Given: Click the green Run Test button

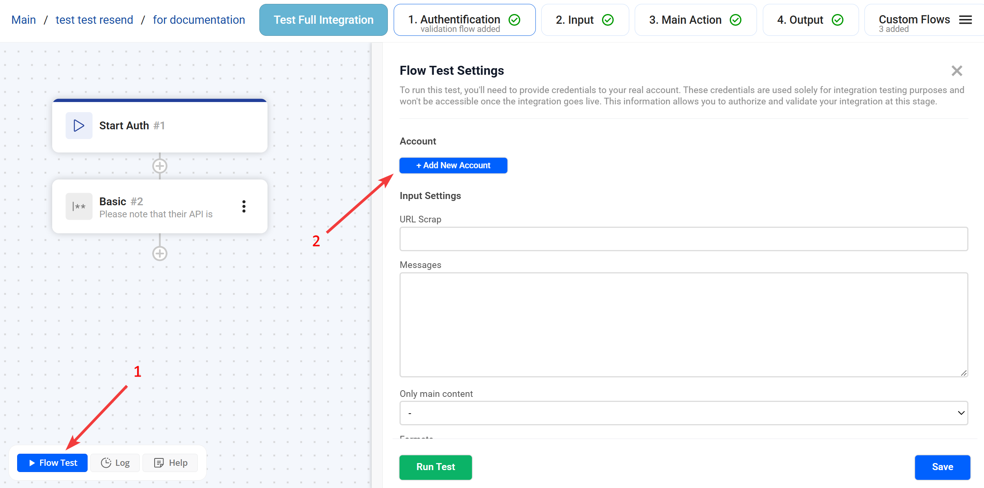Looking at the screenshot, I should coord(435,467).
